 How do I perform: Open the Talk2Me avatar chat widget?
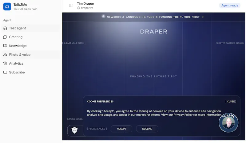[x=228, y=122]
